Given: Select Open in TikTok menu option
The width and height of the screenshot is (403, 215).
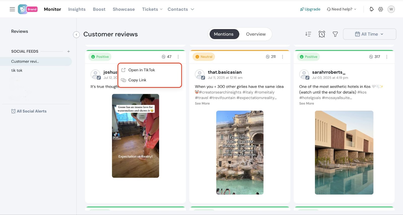Looking at the screenshot, I should [x=142, y=70].
